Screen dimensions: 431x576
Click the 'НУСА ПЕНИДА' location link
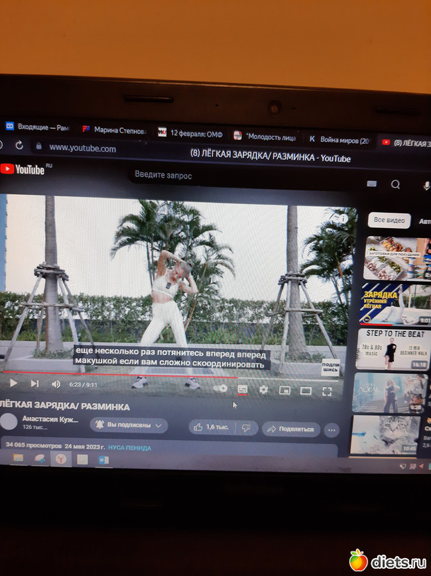click(129, 448)
